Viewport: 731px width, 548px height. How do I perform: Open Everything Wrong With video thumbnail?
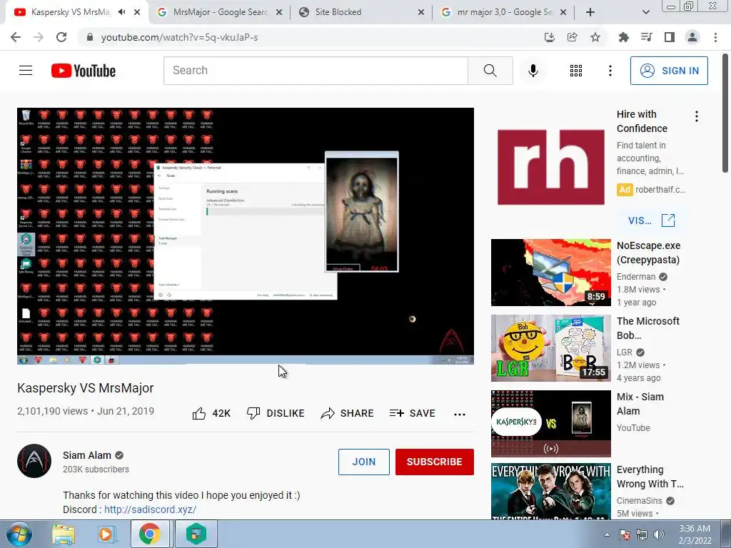pyautogui.click(x=551, y=492)
